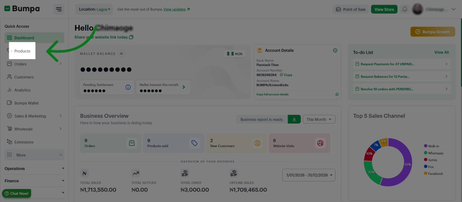Viewport: 462px width, 202px height.
Task: Click the Orders card icon
Action: coord(132,143)
